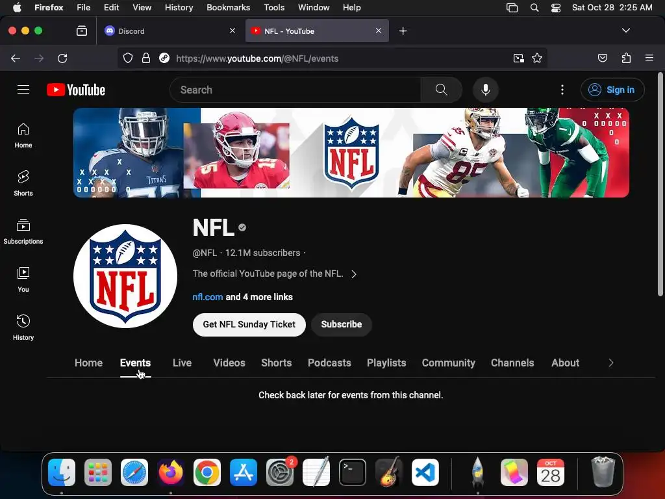The image size is (665, 499).
Task: Open Firefox application menu
Action: 649,58
